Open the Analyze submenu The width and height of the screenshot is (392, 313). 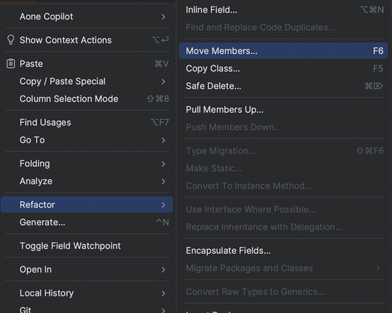87,181
